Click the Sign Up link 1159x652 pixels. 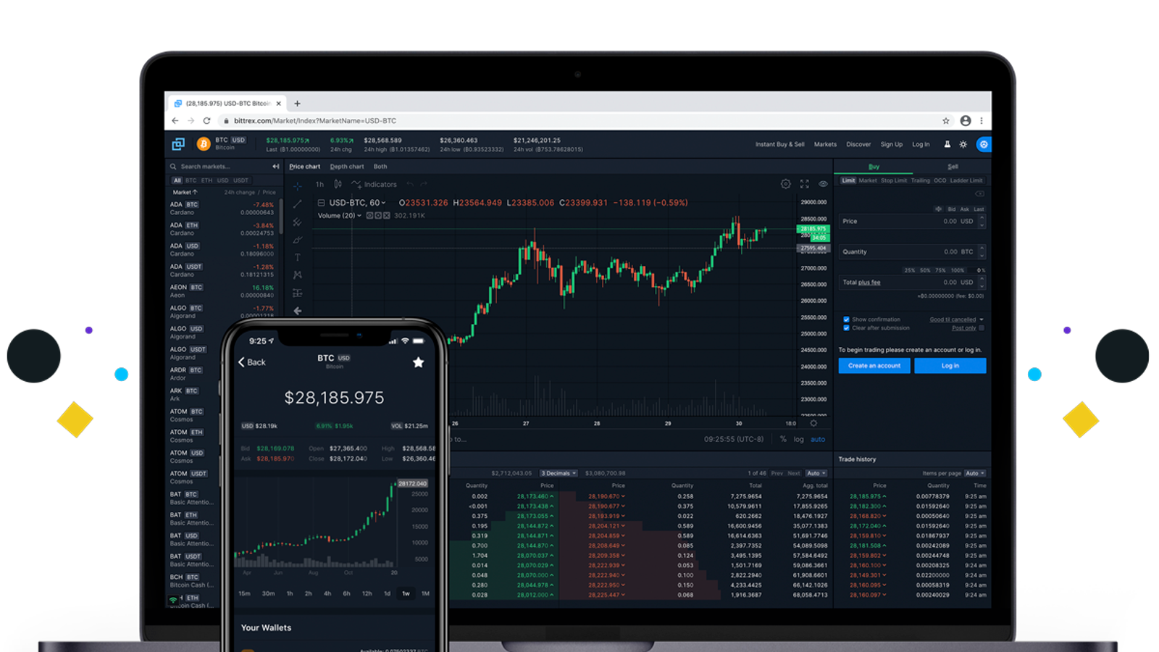click(x=891, y=144)
